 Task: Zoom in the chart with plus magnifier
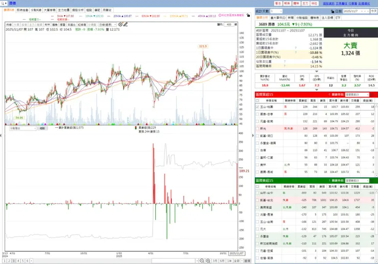[x=208, y=261]
